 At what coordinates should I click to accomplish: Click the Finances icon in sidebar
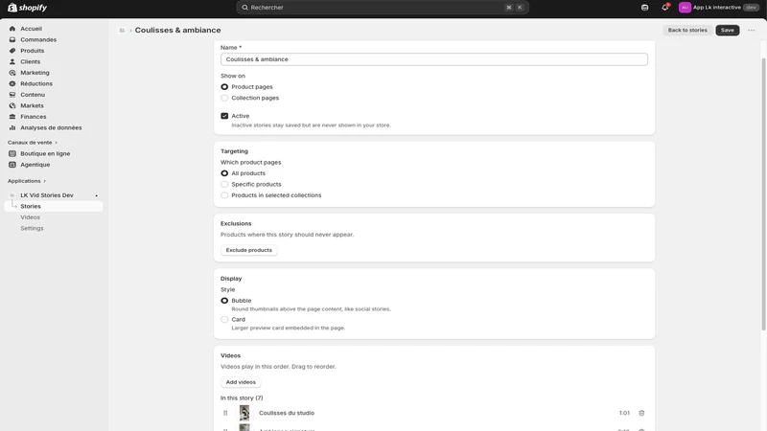12,117
